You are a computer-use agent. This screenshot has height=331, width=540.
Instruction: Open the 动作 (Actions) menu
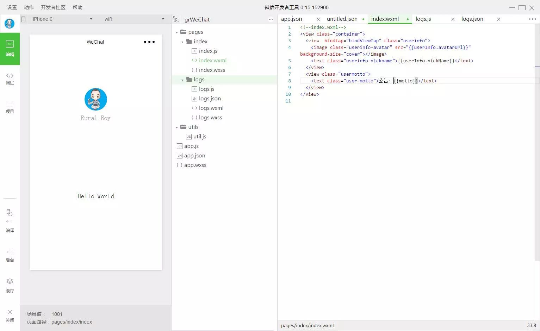(29, 7)
